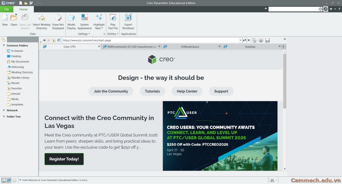
Task: Open the Help Center link
Action: coord(187,91)
